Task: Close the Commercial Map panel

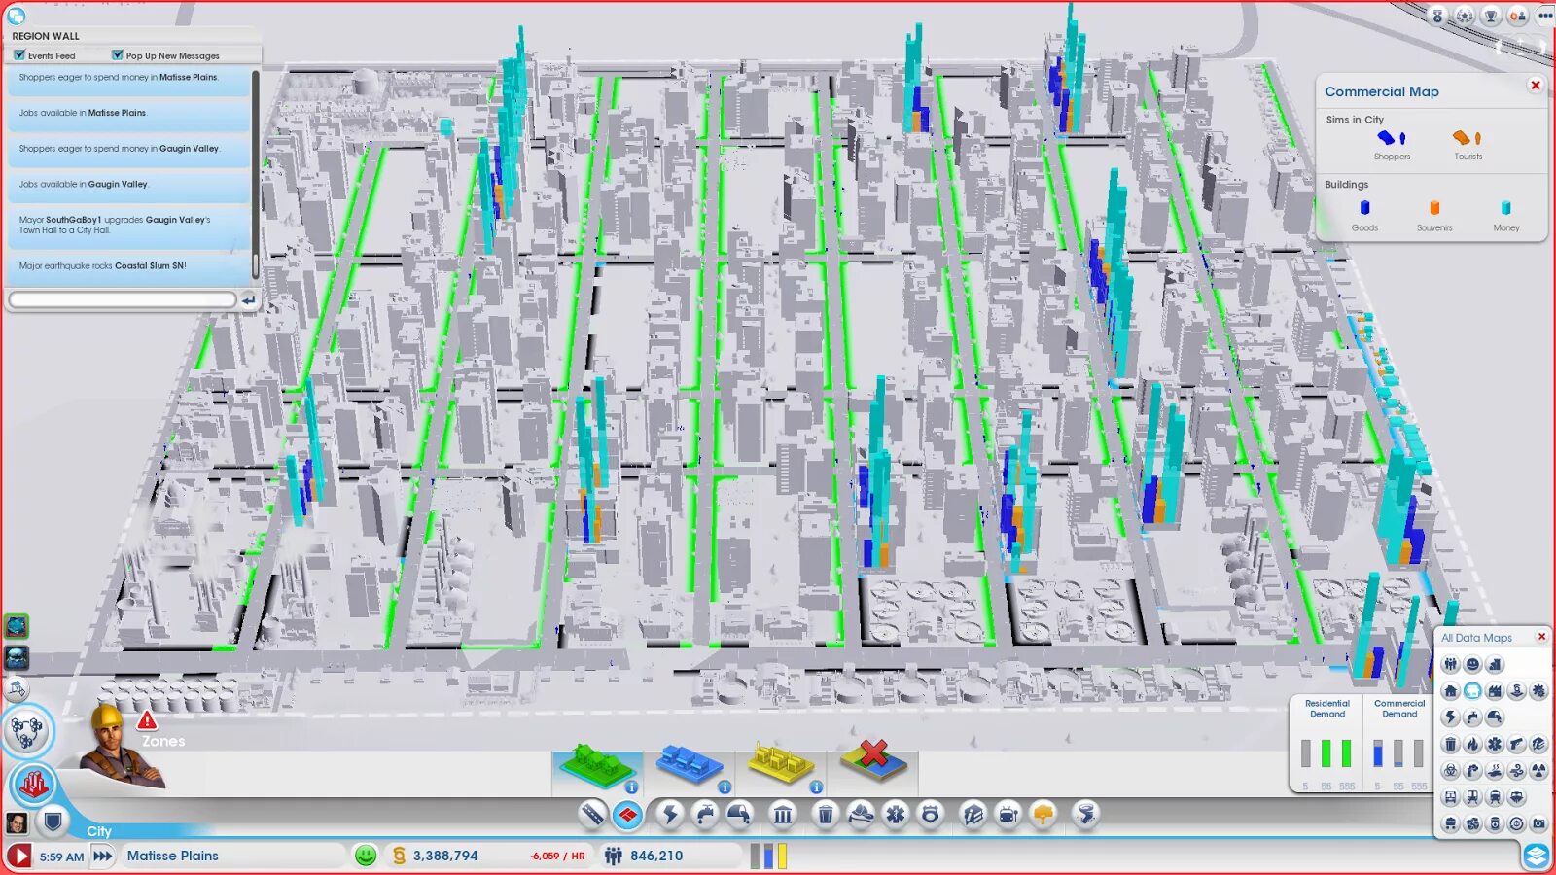Action: pyautogui.click(x=1536, y=85)
